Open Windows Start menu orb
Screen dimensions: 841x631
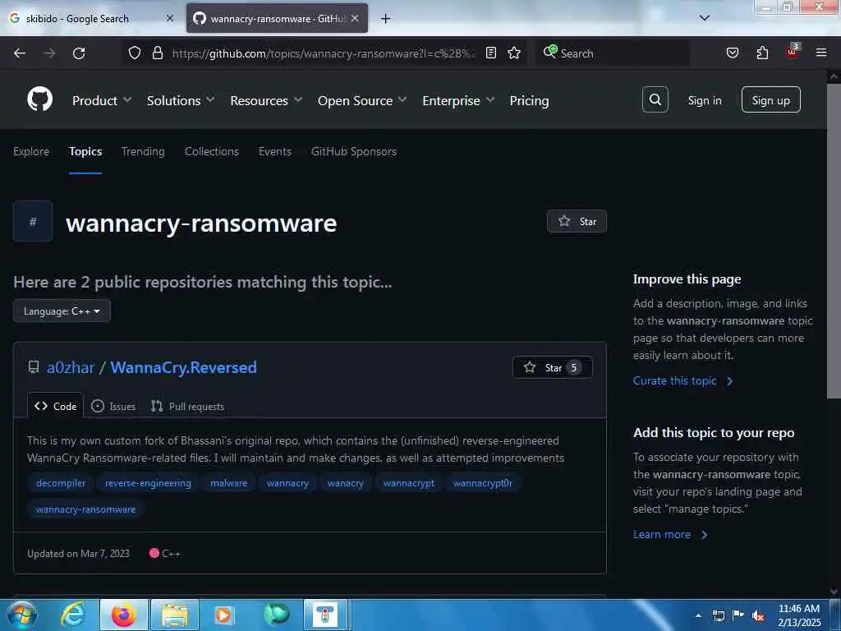(21, 615)
